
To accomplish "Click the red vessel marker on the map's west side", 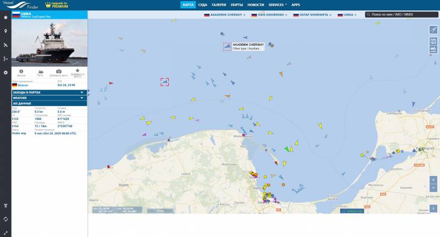I will point(111,83).
